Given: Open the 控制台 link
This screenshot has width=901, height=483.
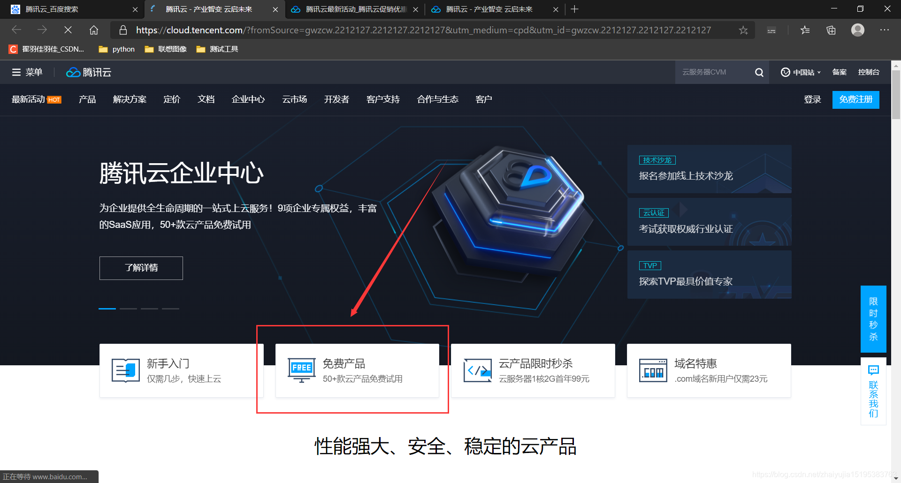Looking at the screenshot, I should click(x=869, y=72).
